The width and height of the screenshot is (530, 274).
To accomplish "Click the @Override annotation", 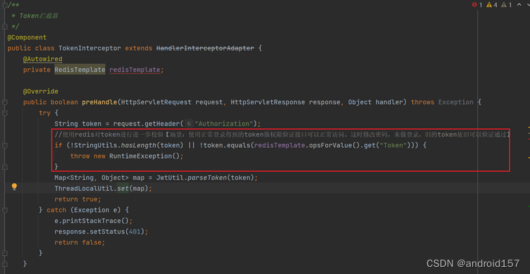I will (x=40, y=91).
